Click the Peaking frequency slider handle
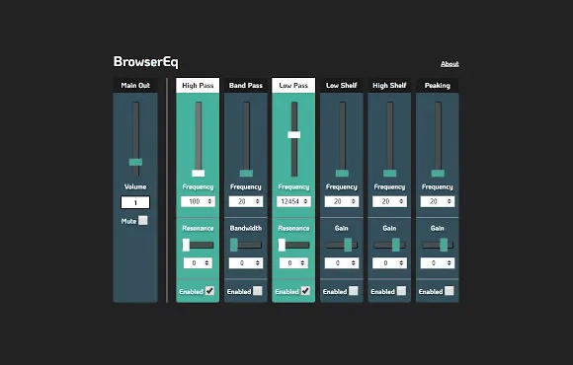Screen dimensions: 573x365 pyautogui.click(x=438, y=173)
